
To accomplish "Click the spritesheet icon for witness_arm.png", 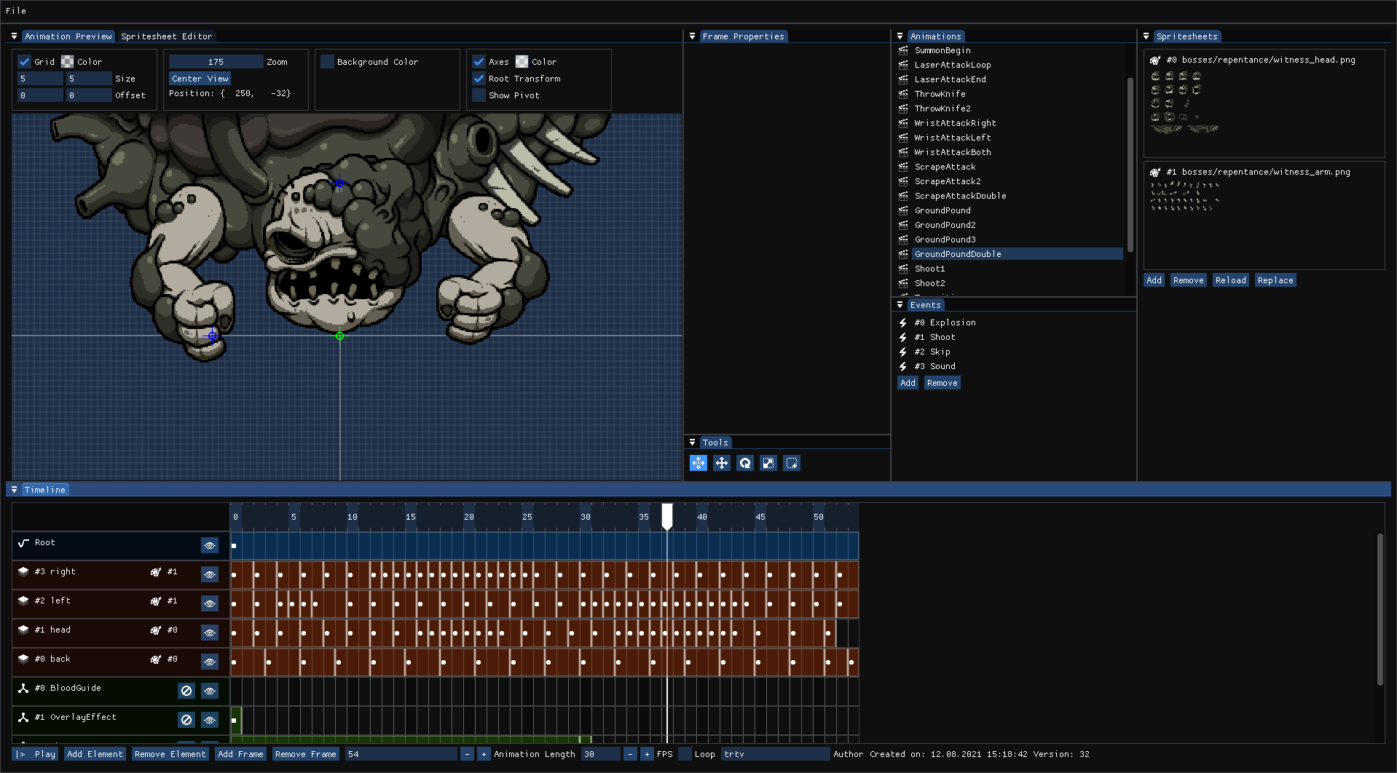I will [1154, 173].
